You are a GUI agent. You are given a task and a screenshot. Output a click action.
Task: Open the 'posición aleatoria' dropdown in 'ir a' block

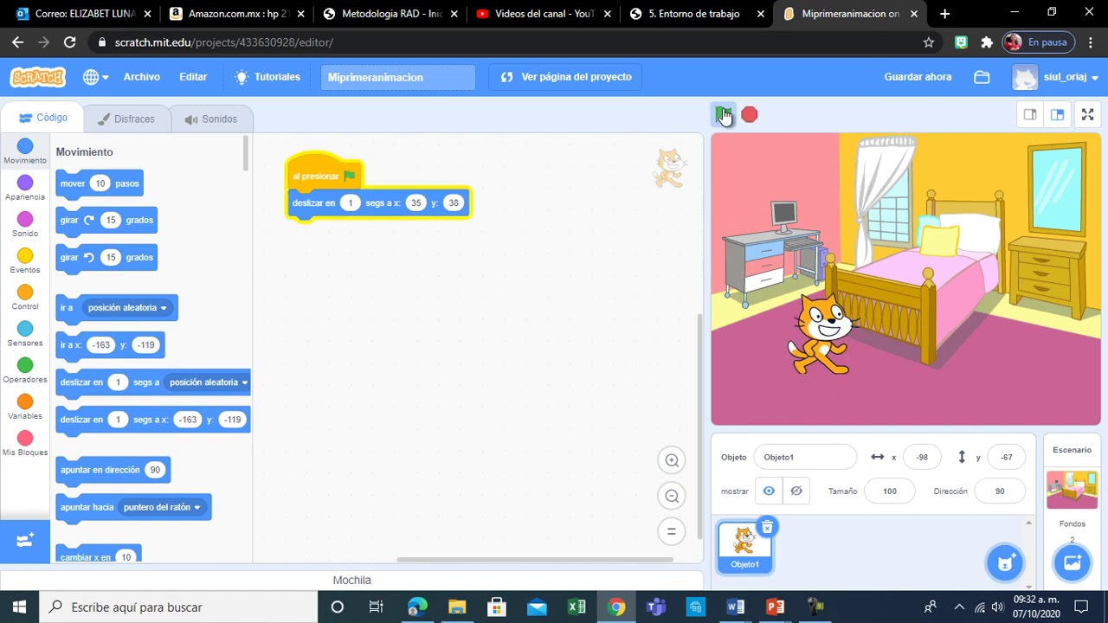tap(127, 308)
